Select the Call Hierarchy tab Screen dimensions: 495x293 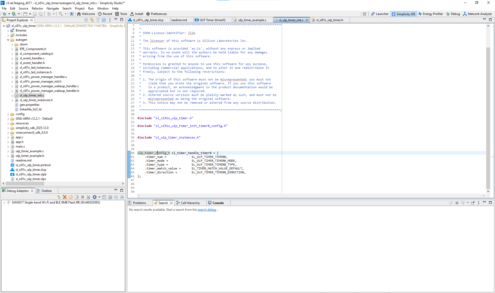click(190, 203)
